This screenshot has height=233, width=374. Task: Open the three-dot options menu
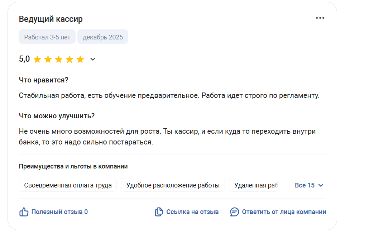coord(320,18)
